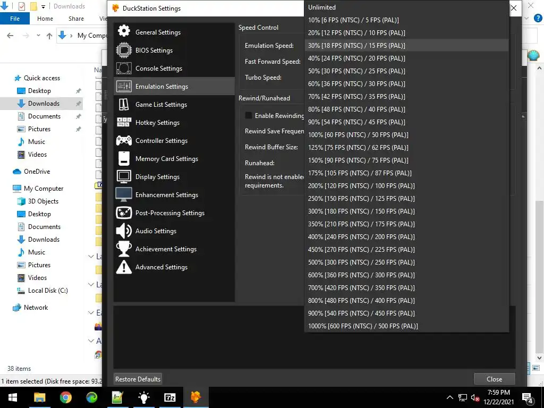544x408 pixels.
Task: Select Enhancement Settings icon
Action: [124, 194]
